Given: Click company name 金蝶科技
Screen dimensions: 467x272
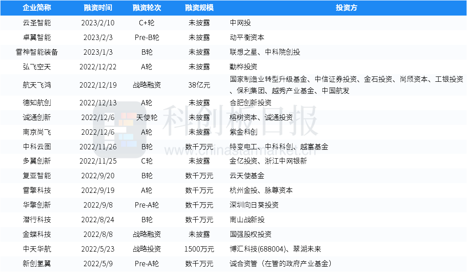Looking at the screenshot, I should pyautogui.click(x=37, y=234).
